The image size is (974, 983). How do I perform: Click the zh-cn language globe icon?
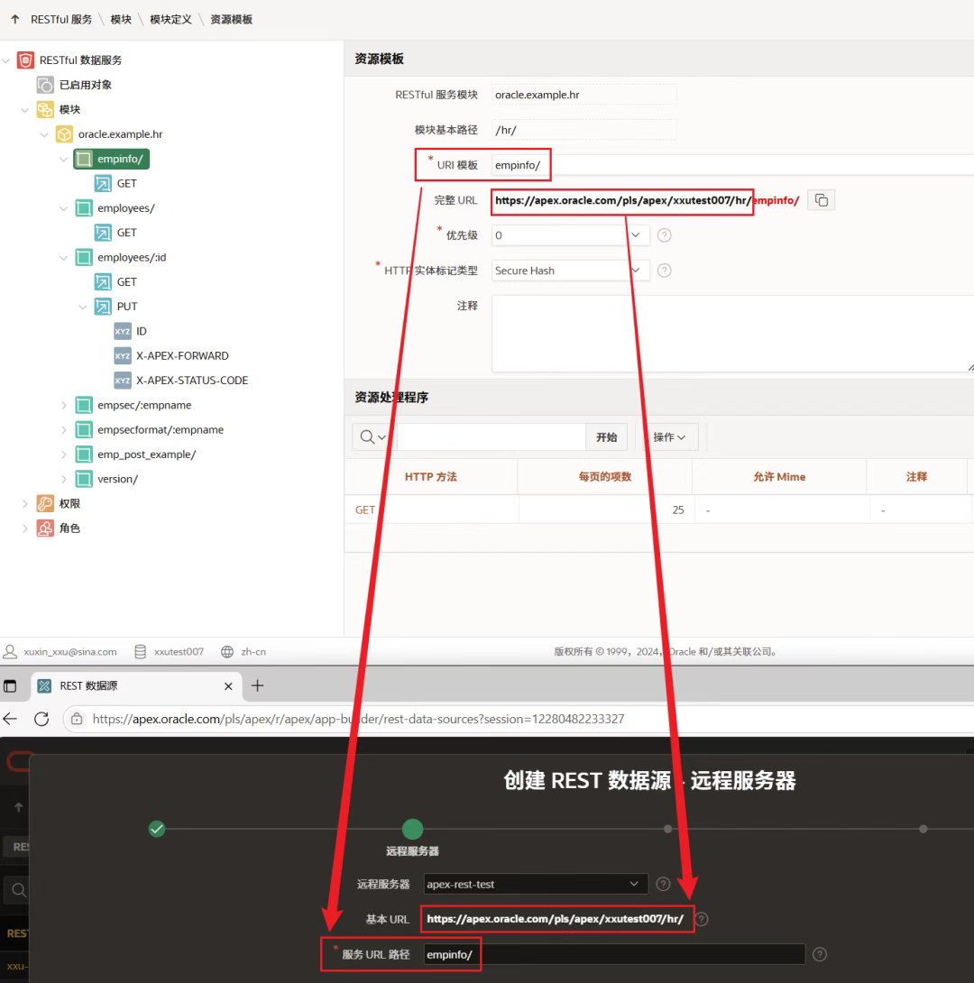coord(227,652)
